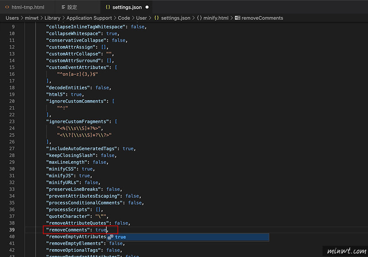Click settings.json in the breadcrumb path
The image size is (368, 257).
(175, 18)
